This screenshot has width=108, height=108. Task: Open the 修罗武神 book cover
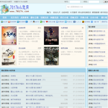(51, 56)
